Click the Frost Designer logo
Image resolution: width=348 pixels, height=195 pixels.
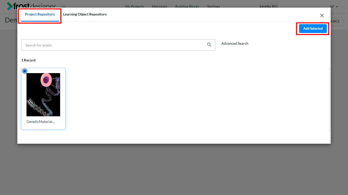point(31,6)
